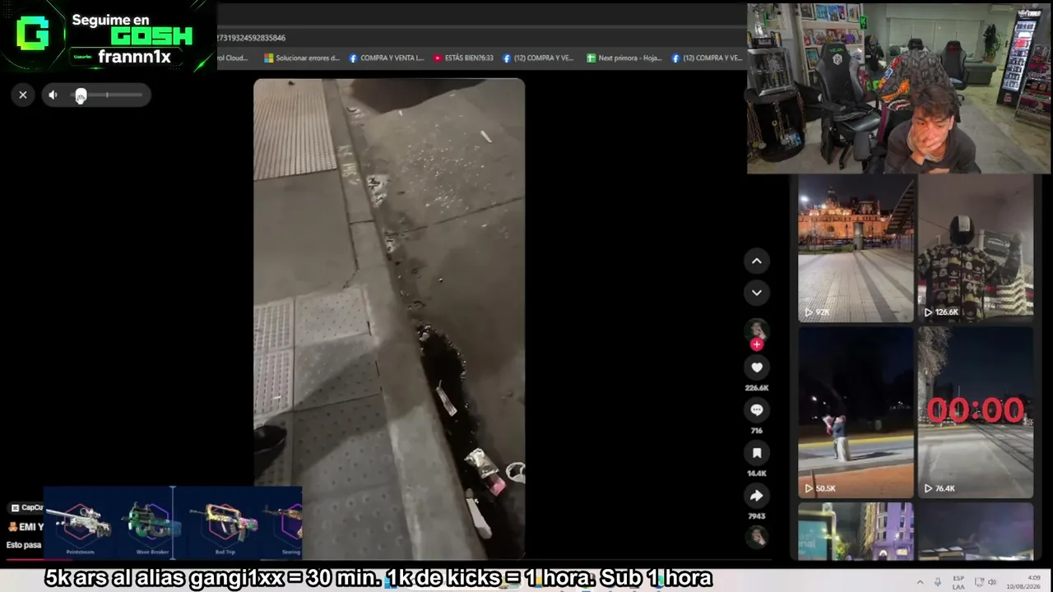Share the video with the arrow icon
The image size is (1053, 592).
click(757, 496)
